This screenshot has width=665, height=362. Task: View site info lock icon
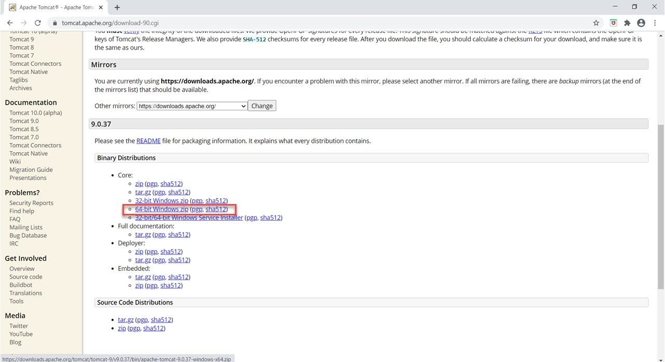[x=54, y=23]
